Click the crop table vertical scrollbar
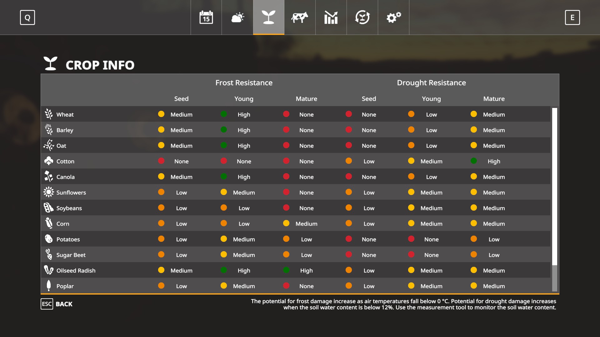Image resolution: width=600 pixels, height=337 pixels. (x=554, y=187)
